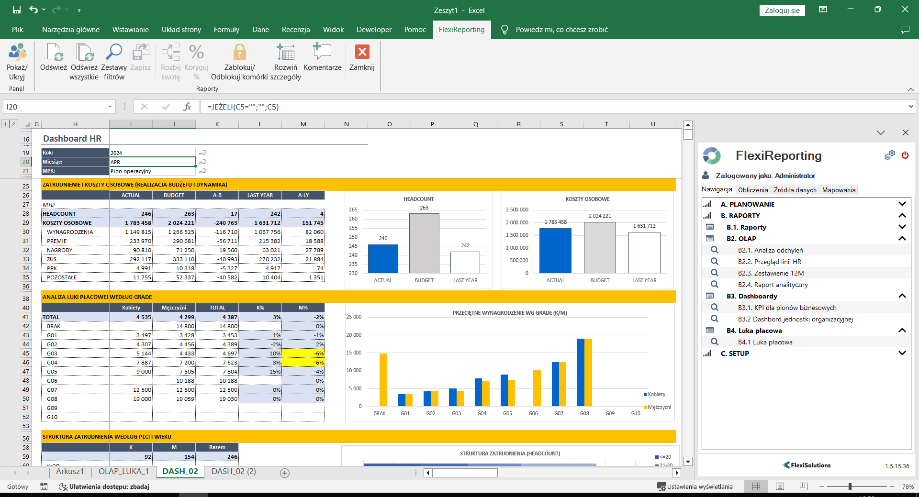Click the zoom slider handle
The width and height of the screenshot is (919, 497).
(x=850, y=486)
